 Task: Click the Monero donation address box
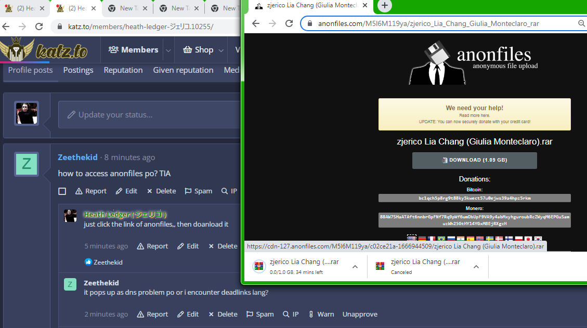pos(474,220)
